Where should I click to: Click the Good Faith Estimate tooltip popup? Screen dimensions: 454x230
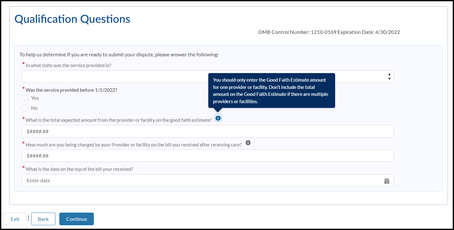(271, 91)
